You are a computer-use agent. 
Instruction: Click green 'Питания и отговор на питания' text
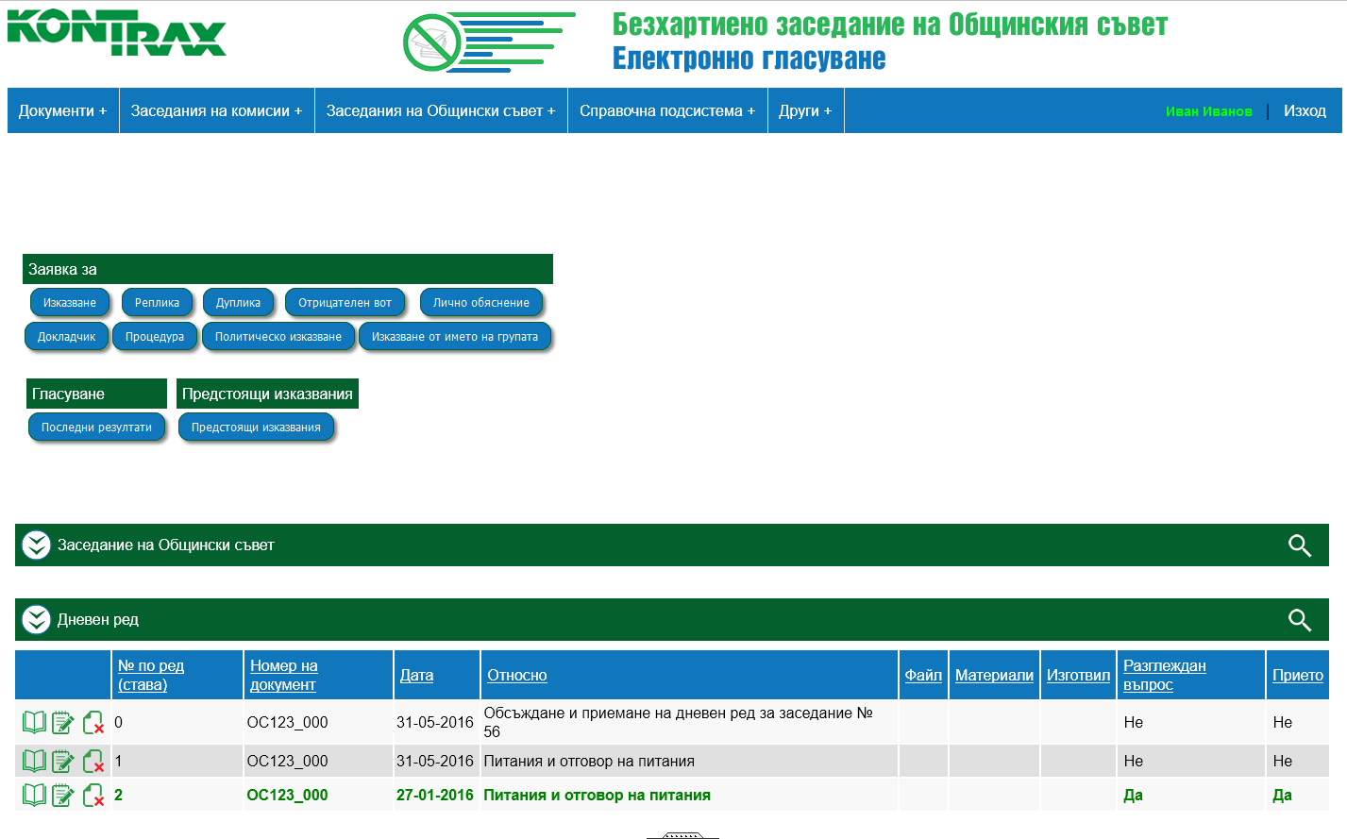click(x=598, y=795)
